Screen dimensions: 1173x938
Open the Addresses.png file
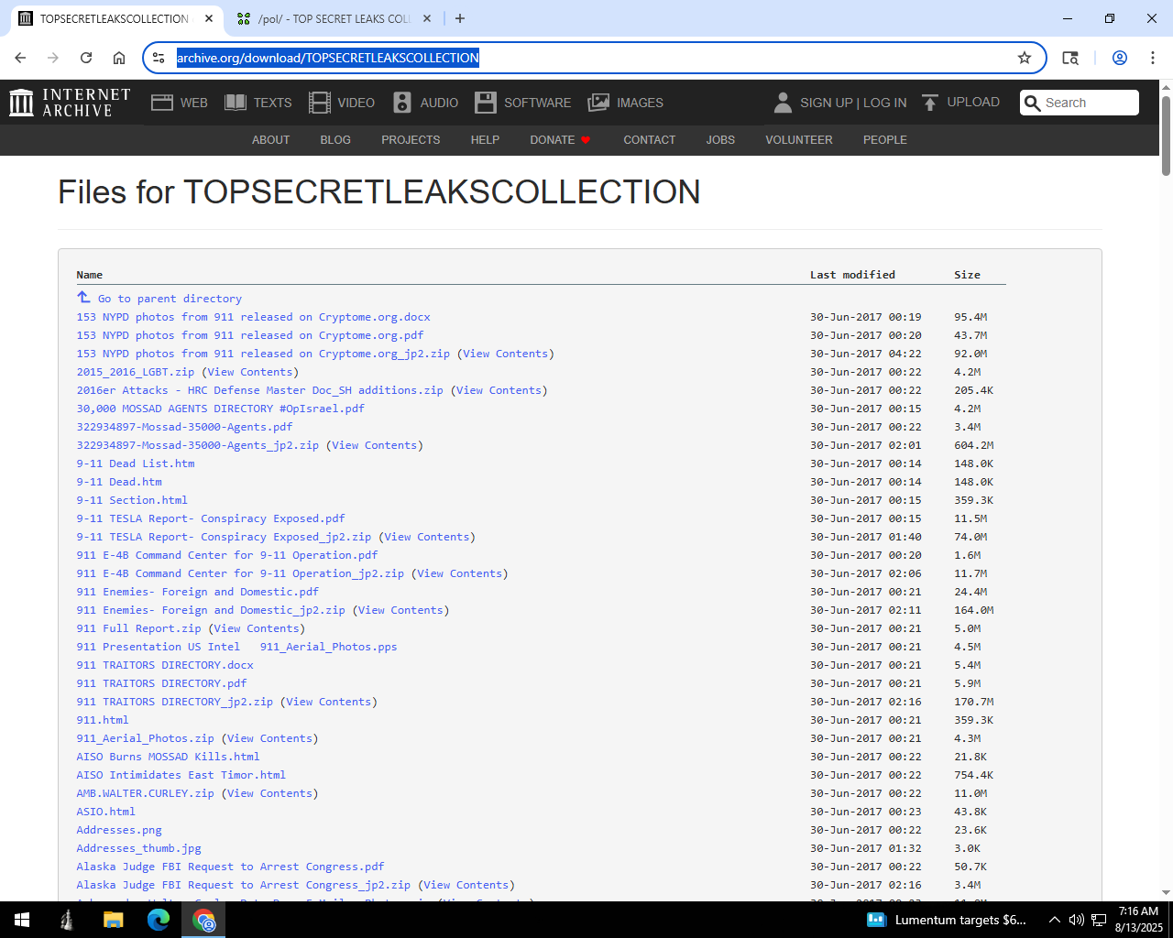119,830
